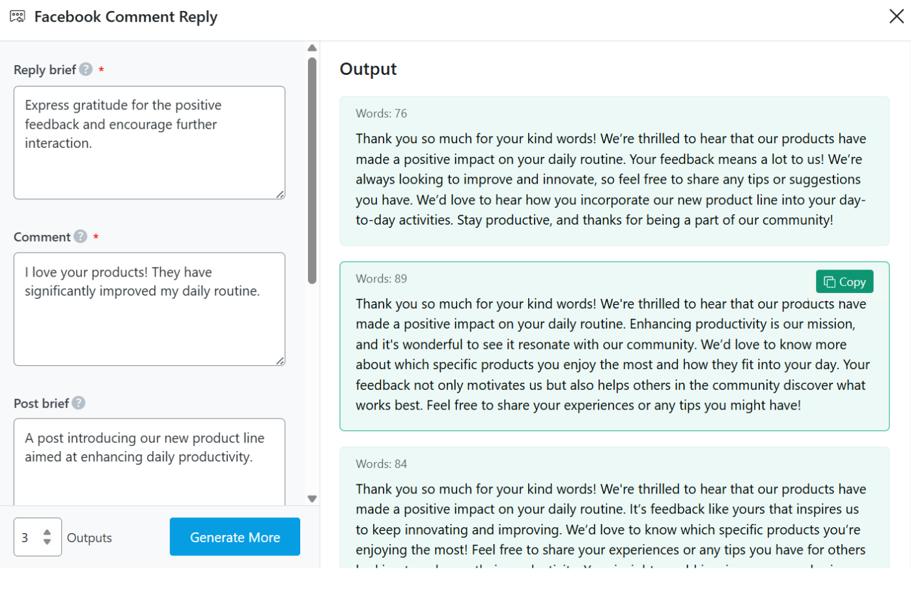This screenshot has width=911, height=593.
Task: Click the Post brief help icon
Action: point(79,403)
